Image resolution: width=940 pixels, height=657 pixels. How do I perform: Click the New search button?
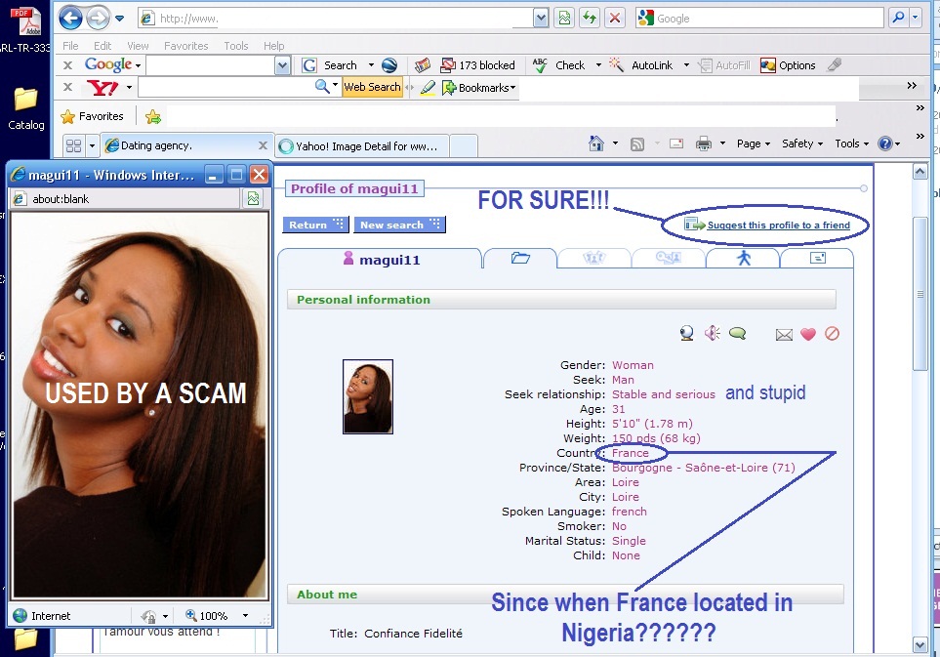coord(399,225)
